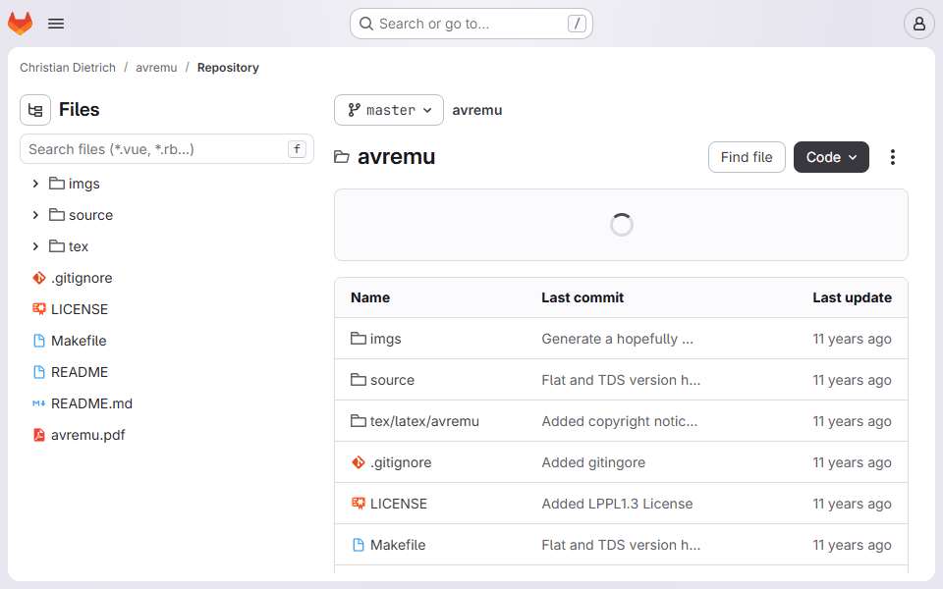Screen dimensions: 943x589
Task: Click the folder icon in tex/latex/avremu row
Action: [x=359, y=421]
